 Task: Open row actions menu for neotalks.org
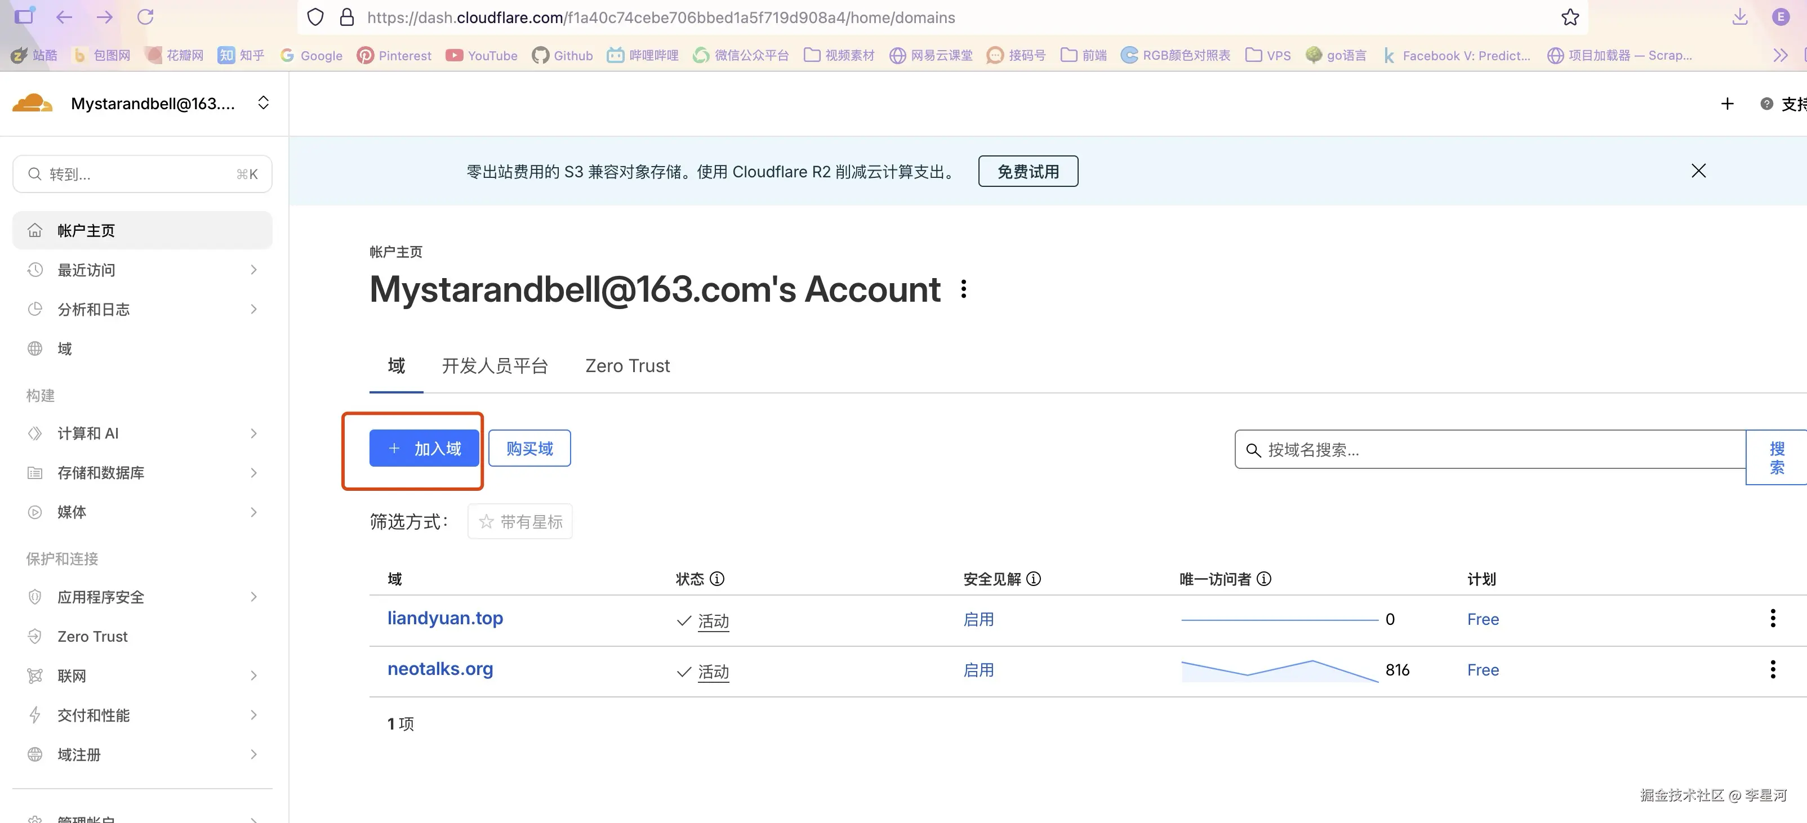pos(1773,669)
